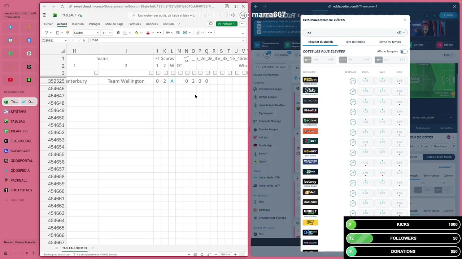The height and width of the screenshot is (259, 462).
Task: Open the 1X2 market dropdown
Action: [x=356, y=32]
